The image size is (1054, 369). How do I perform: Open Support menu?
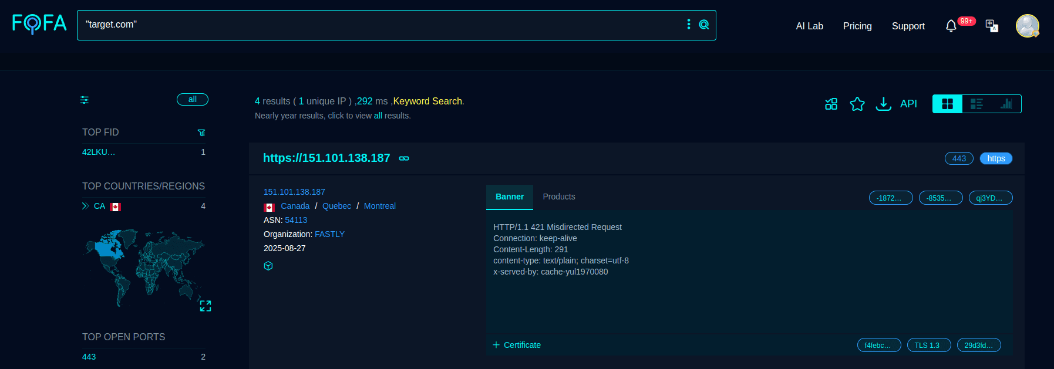[908, 26]
